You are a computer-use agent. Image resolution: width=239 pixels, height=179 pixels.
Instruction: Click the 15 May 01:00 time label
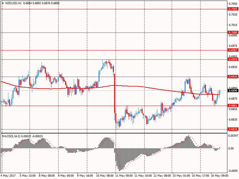point(181,175)
